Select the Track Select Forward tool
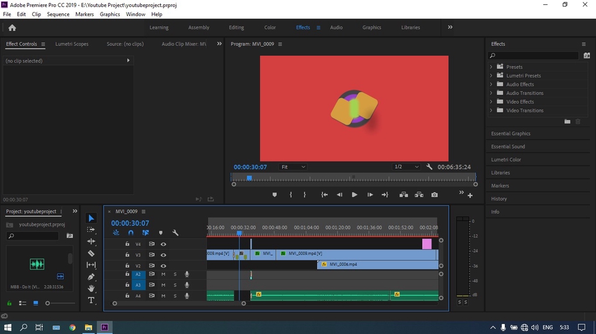 coord(91,230)
